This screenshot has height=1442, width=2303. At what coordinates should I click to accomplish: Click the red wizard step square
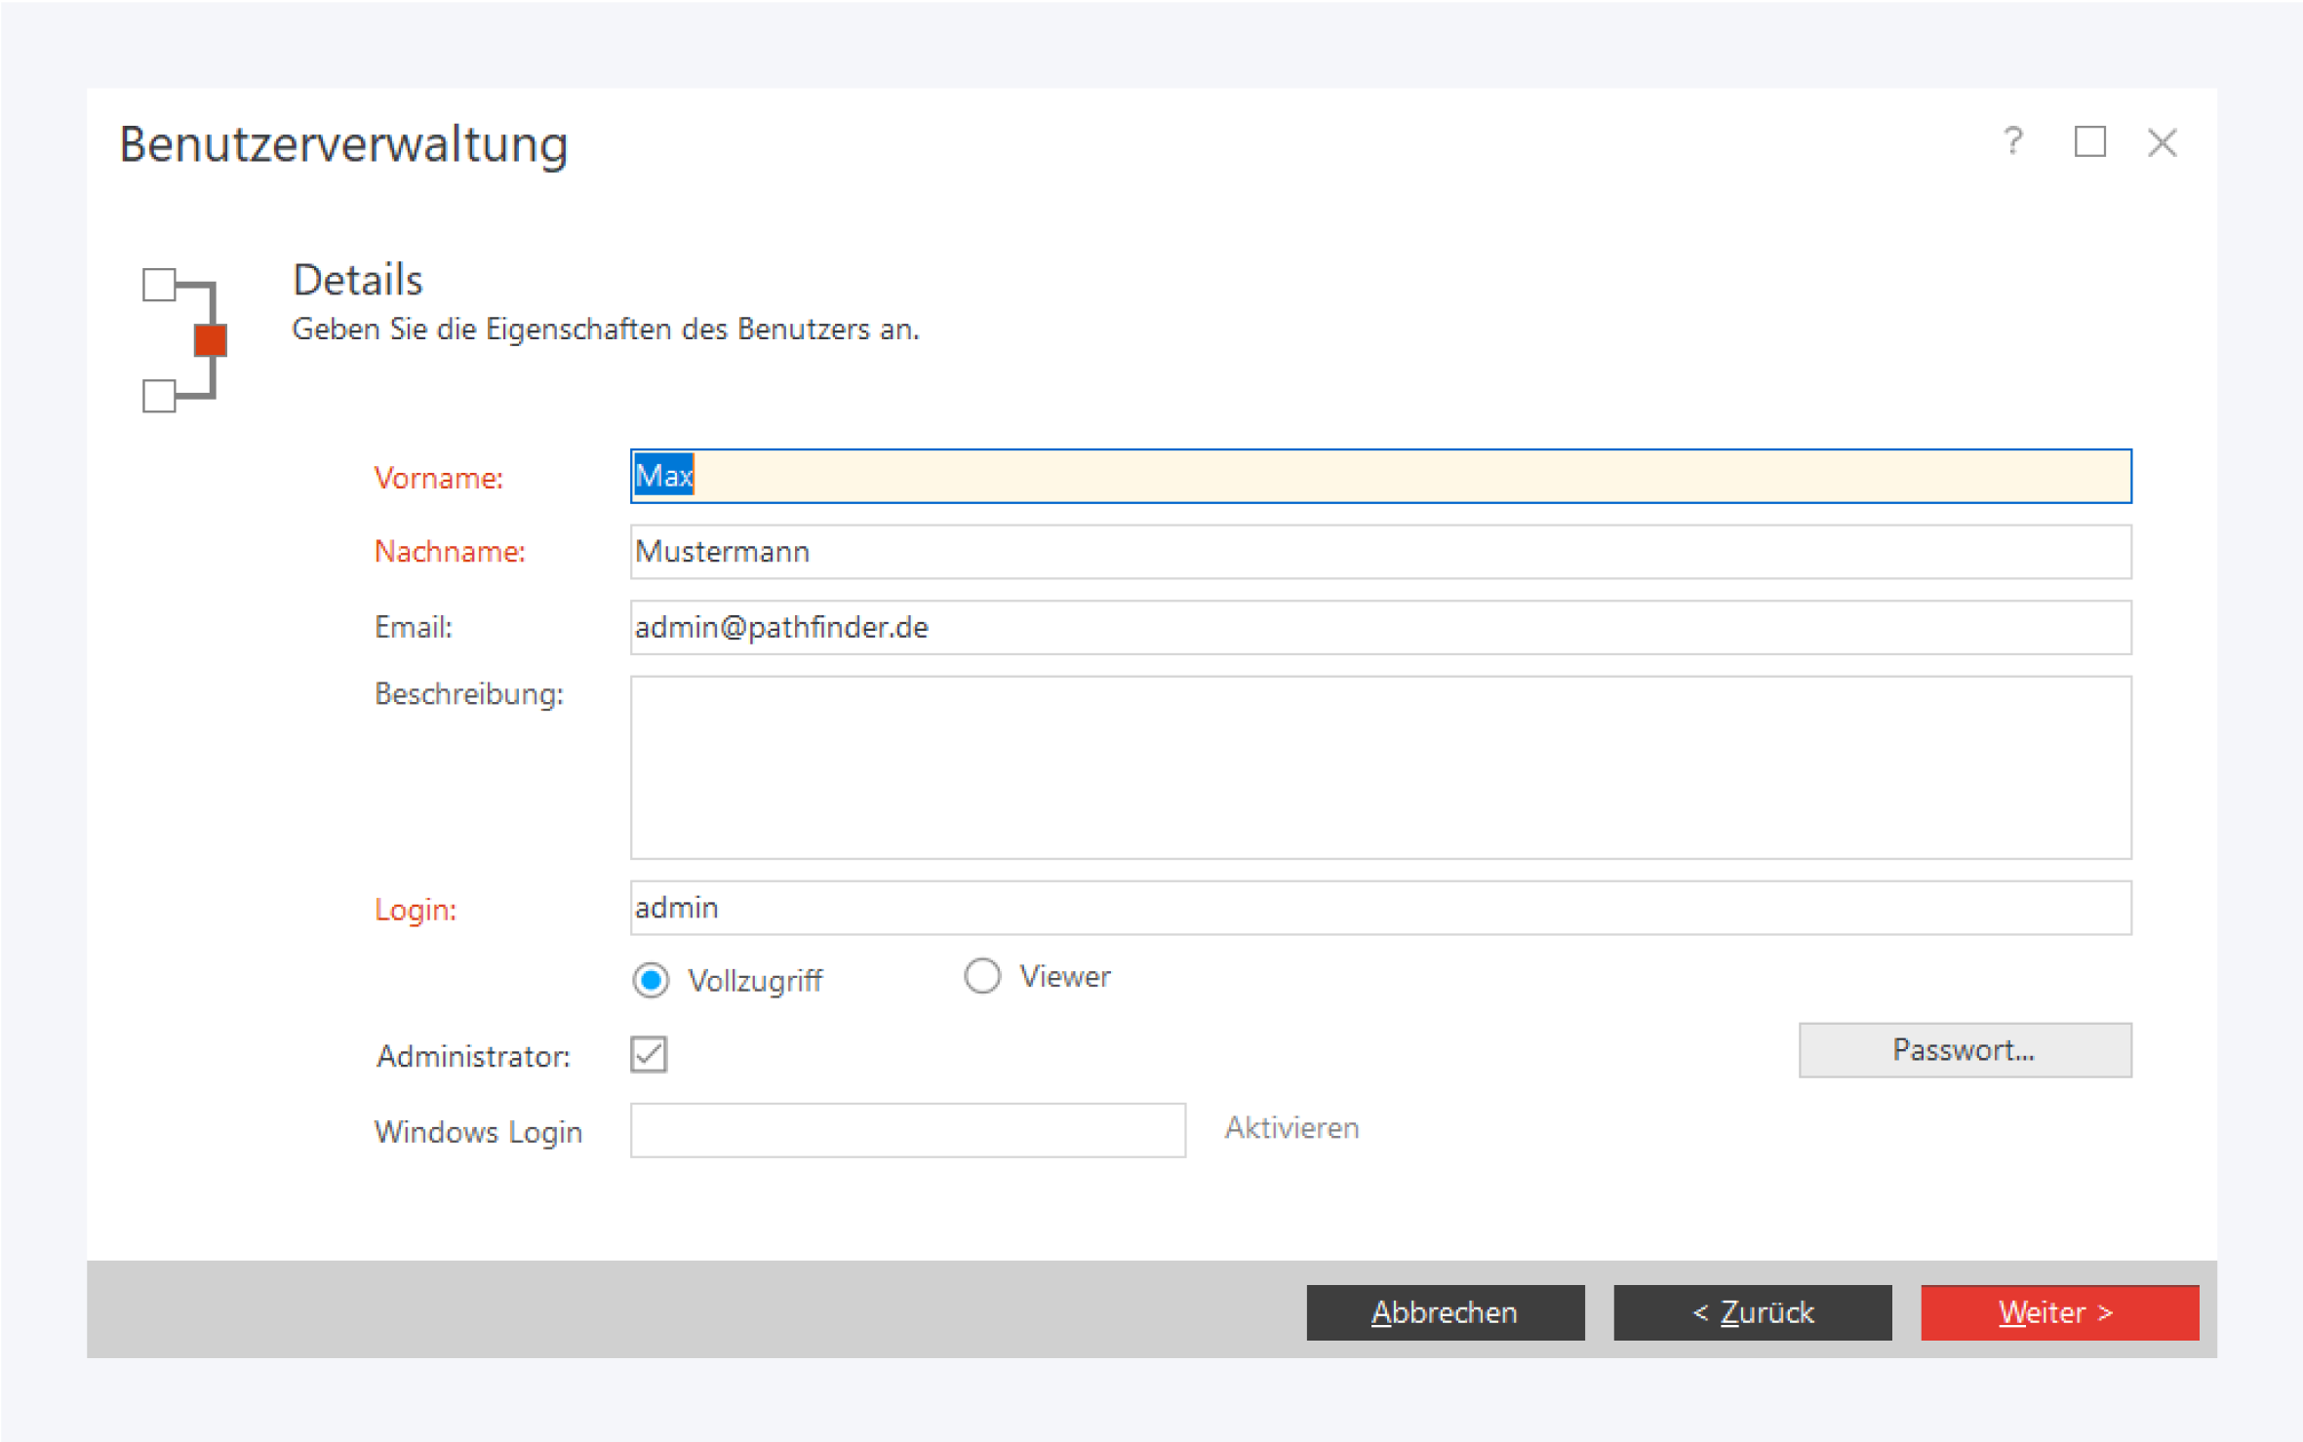tap(211, 340)
